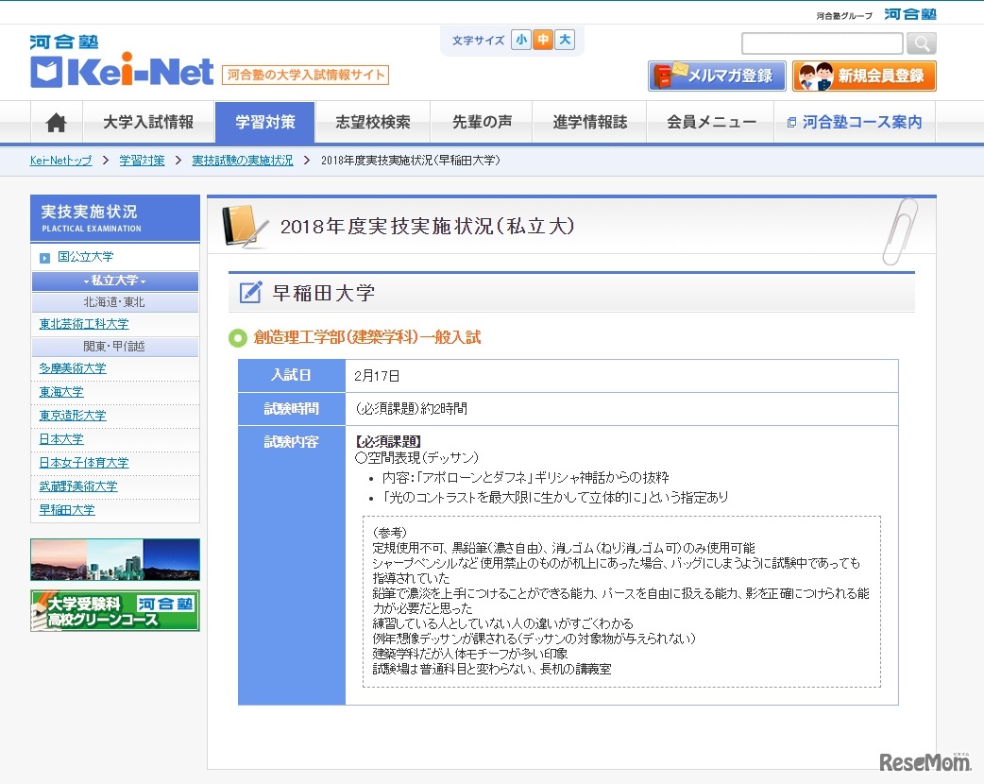
Task: Switch to the 志望校検索 menu tab
Action: (373, 121)
